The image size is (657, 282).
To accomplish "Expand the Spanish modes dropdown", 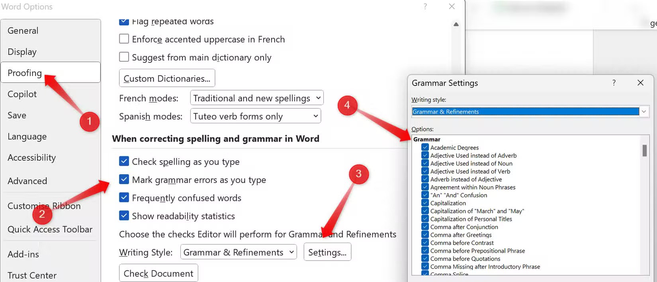I will pos(255,116).
